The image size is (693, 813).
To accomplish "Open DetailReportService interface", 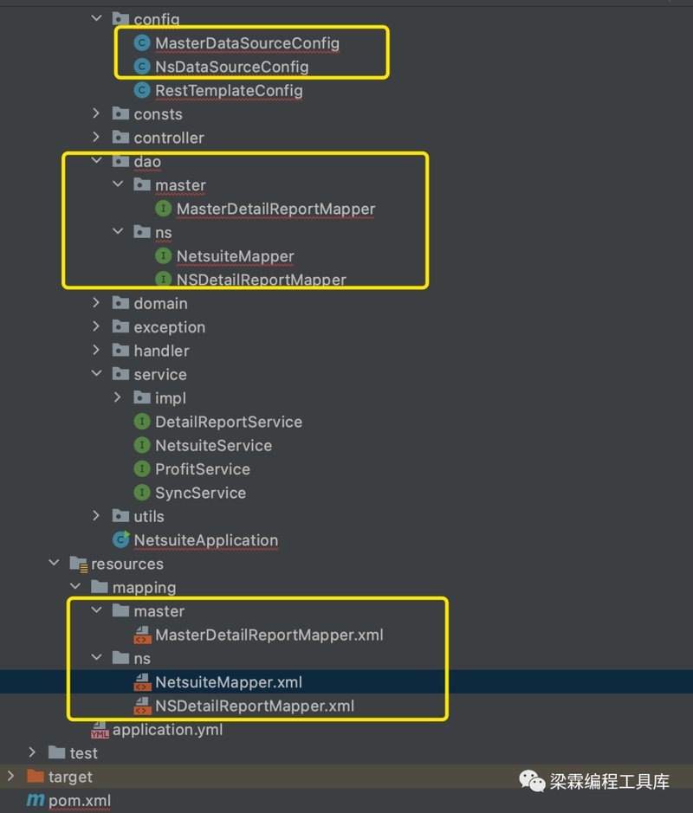I will coord(229,422).
